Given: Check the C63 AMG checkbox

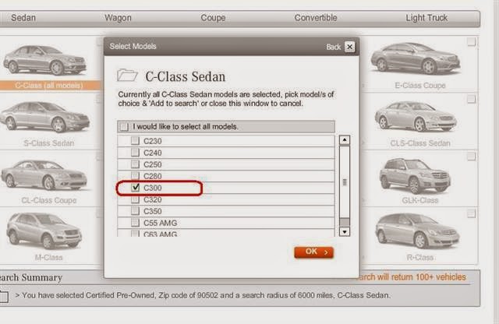Looking at the screenshot, I should (x=135, y=234).
